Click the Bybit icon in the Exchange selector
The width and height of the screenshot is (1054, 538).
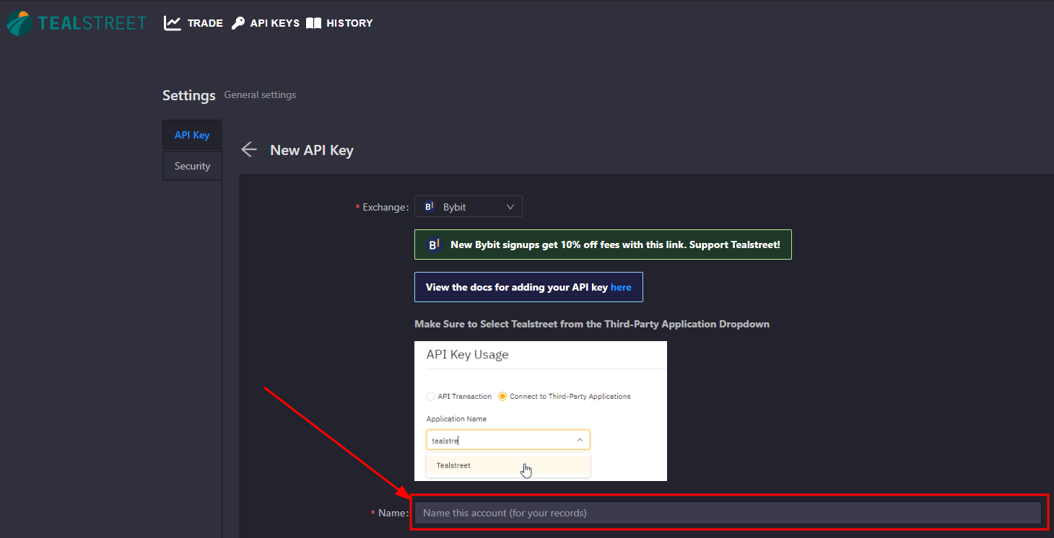tap(430, 207)
